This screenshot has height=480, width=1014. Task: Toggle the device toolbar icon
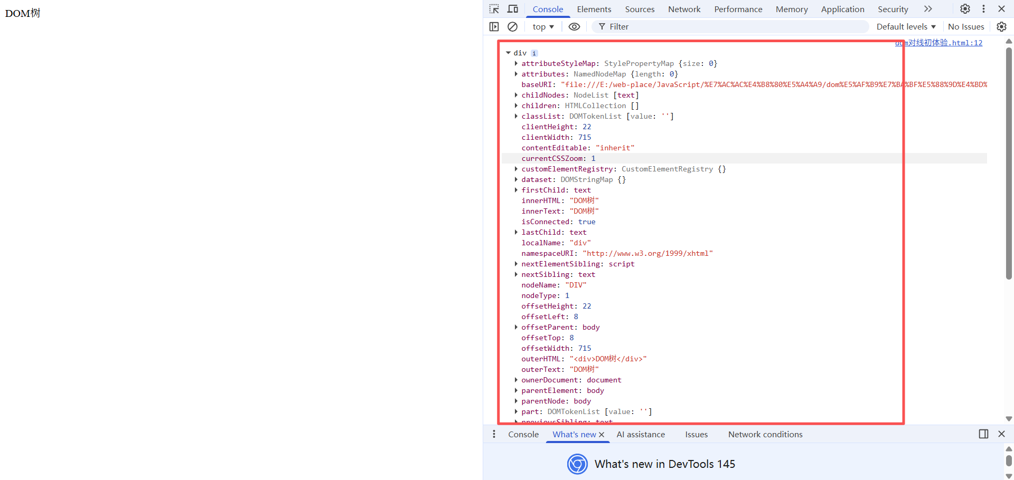point(512,9)
